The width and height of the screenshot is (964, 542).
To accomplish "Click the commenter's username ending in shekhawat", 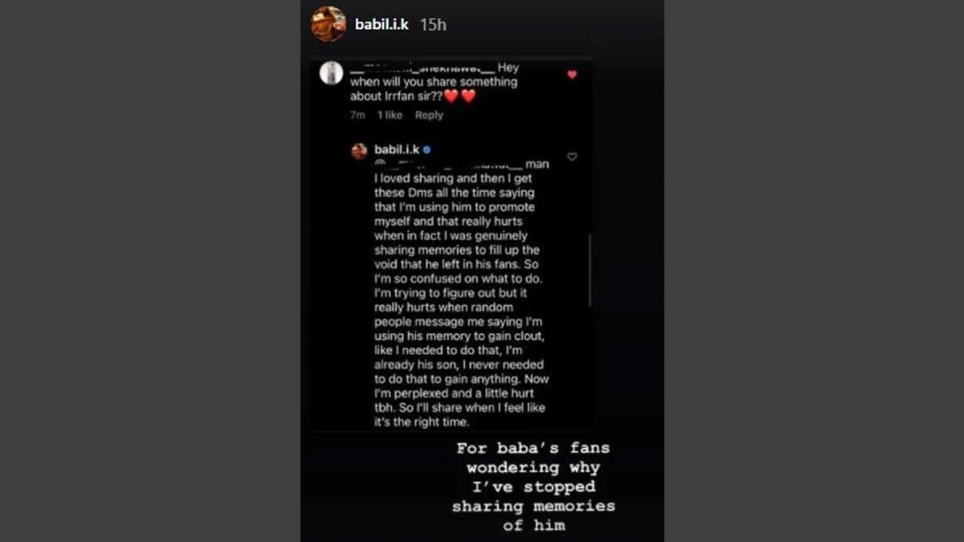I will coord(423,68).
